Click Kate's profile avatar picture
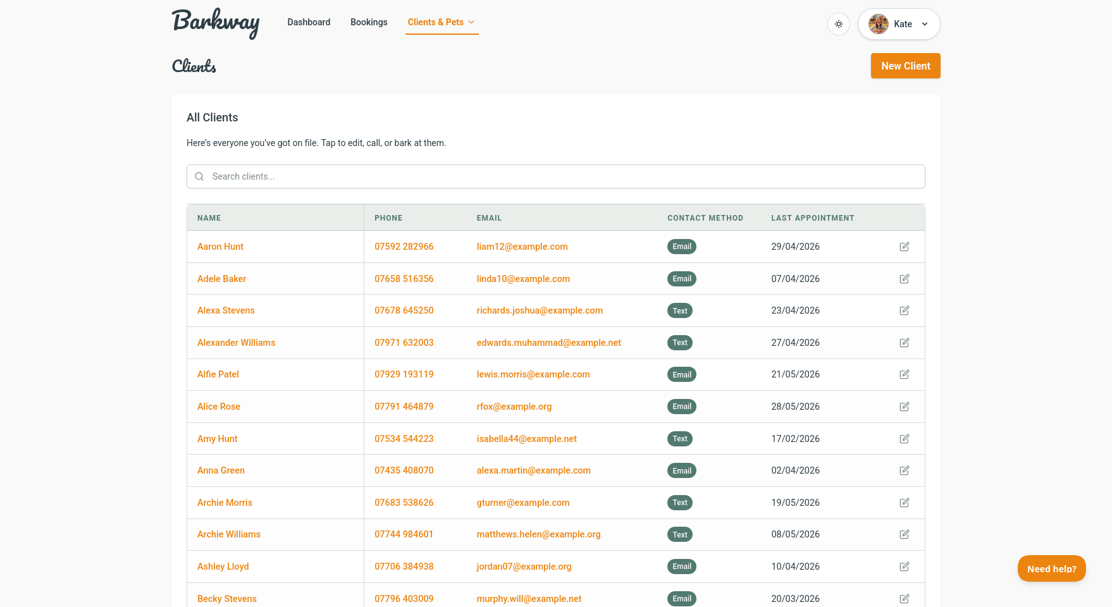The height and width of the screenshot is (607, 1112). click(x=878, y=24)
